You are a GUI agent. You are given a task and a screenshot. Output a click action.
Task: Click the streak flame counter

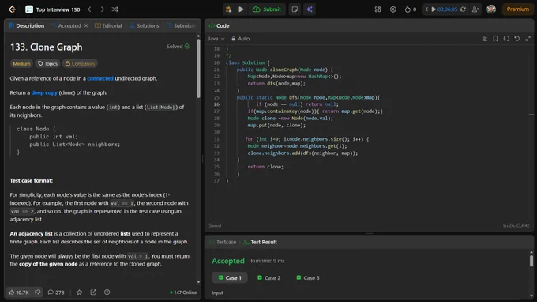(411, 9)
